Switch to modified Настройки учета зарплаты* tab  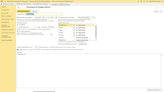click(x=41, y=4)
